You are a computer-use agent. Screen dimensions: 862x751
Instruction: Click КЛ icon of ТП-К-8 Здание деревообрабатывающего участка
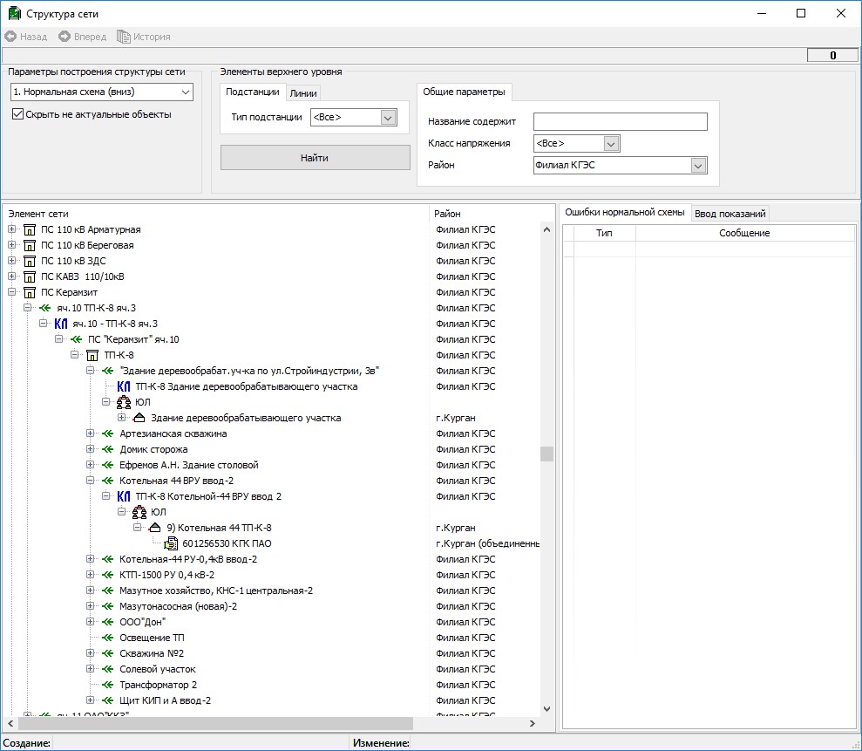click(124, 386)
